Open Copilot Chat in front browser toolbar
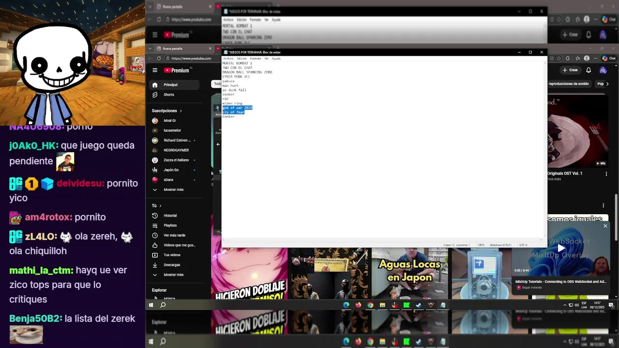 point(609,58)
